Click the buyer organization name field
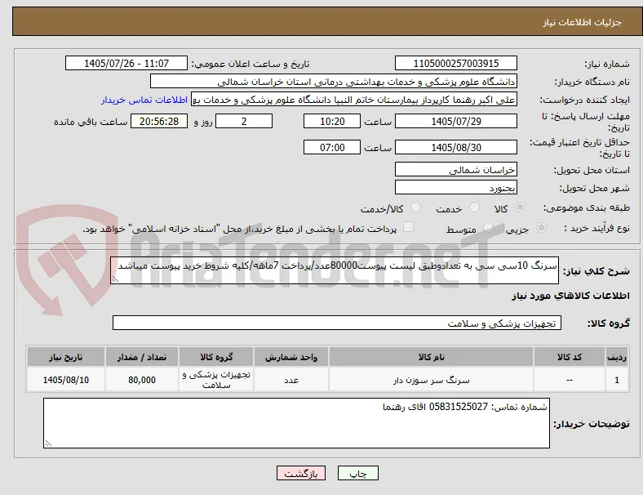Image resolution: width=643 pixels, height=495 pixels. [x=334, y=81]
